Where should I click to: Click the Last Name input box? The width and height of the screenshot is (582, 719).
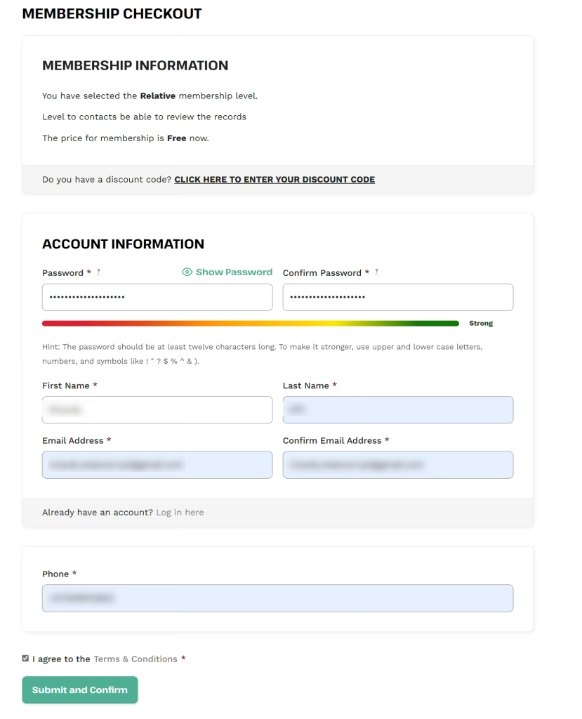[397, 410]
